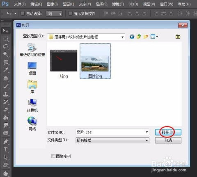Select the 图片.jpg file thumbnail
The image size is (197, 177).
point(95,61)
